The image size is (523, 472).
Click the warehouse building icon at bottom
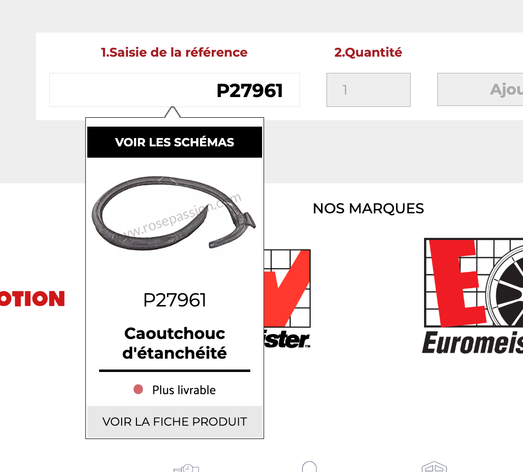tap(434, 467)
